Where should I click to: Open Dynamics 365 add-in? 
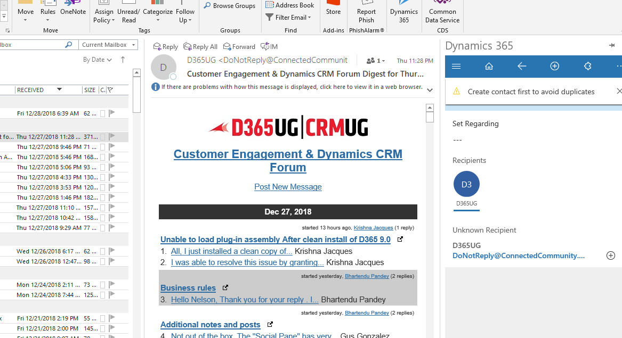click(x=404, y=13)
